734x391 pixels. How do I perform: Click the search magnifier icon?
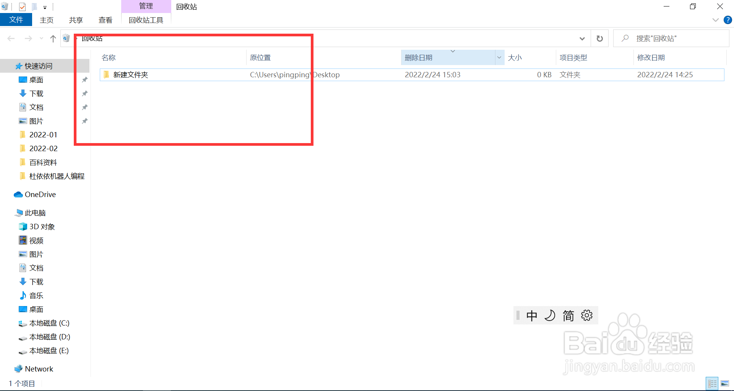[625, 38]
